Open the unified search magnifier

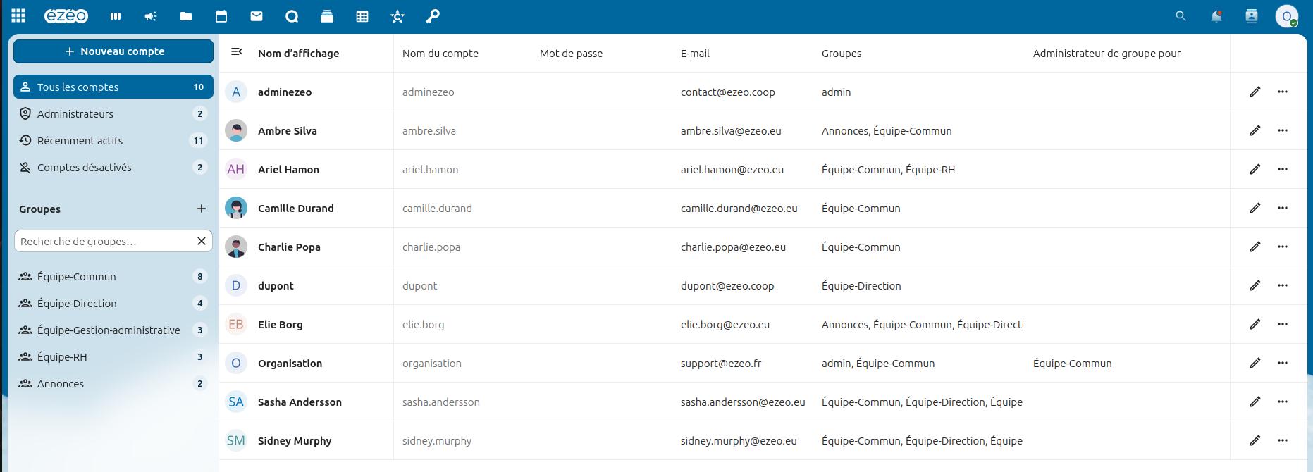tap(1181, 16)
